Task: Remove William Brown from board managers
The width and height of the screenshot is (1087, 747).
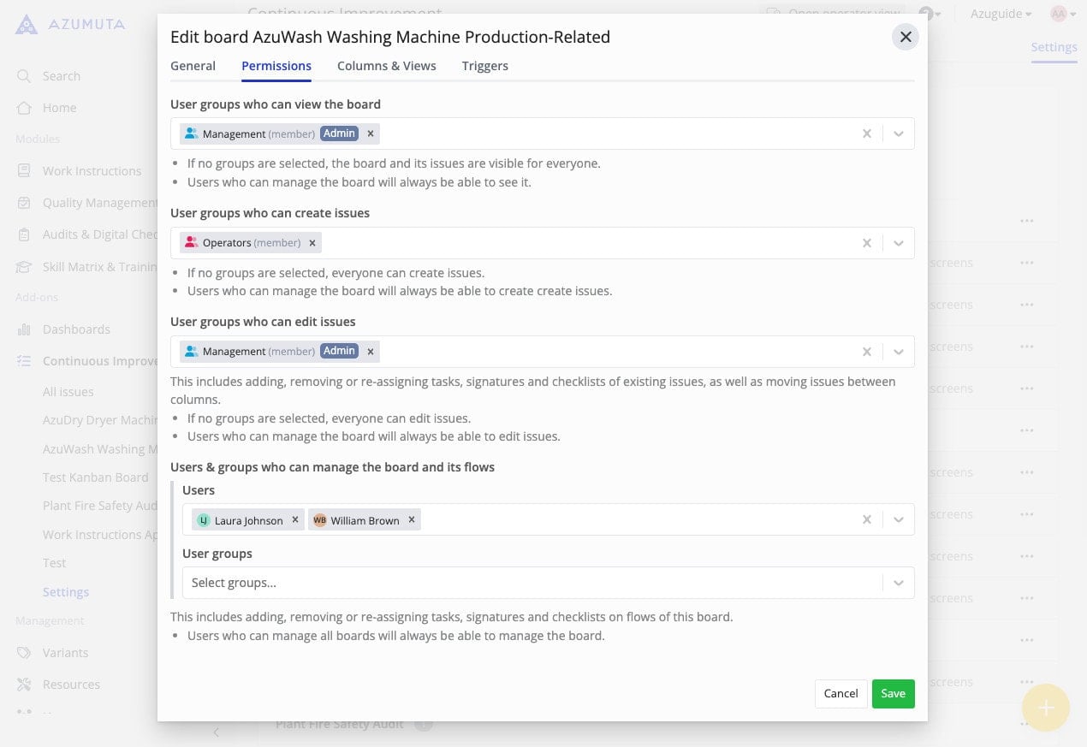Action: click(x=412, y=519)
